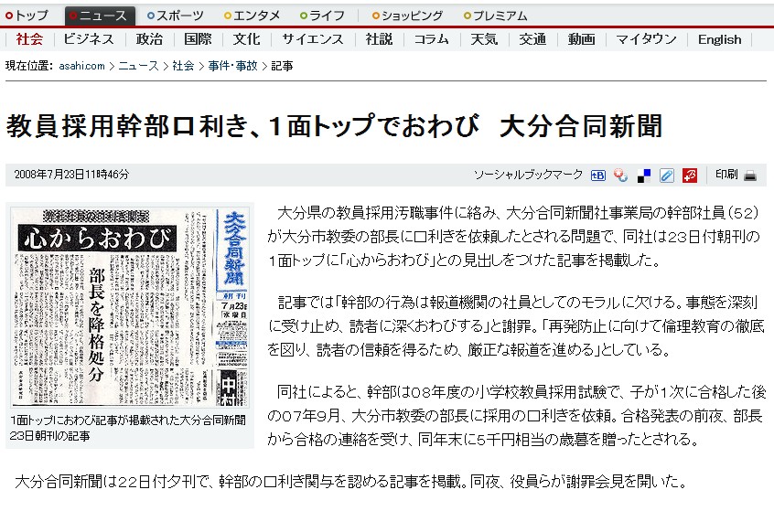Go to the 社説 section
774x511 pixels.
[379, 39]
